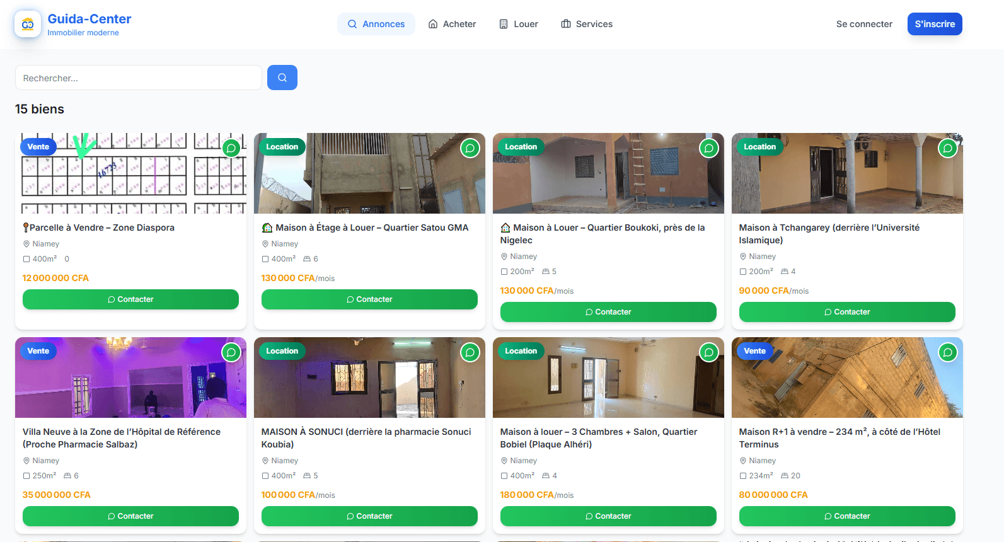This screenshot has width=1004, height=542.
Task: Click title 'Parcelle à Vendre – Zone Diaspora'
Action: pos(99,228)
